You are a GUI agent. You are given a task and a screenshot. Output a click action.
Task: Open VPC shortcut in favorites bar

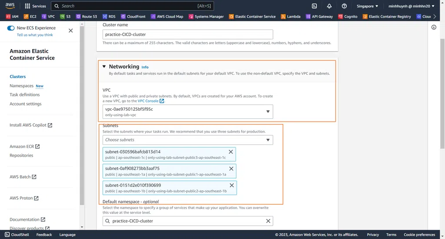[x=48, y=16]
